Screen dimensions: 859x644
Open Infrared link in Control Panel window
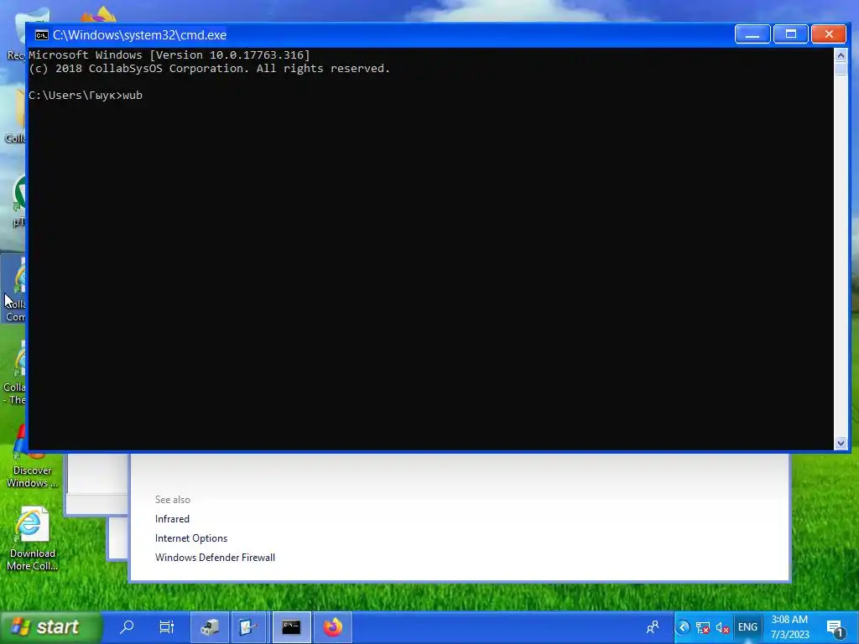172,518
